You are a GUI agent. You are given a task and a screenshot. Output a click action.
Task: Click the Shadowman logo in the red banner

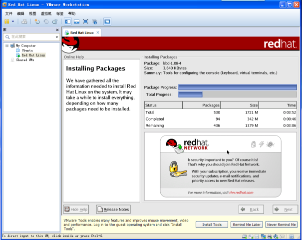click(x=71, y=45)
